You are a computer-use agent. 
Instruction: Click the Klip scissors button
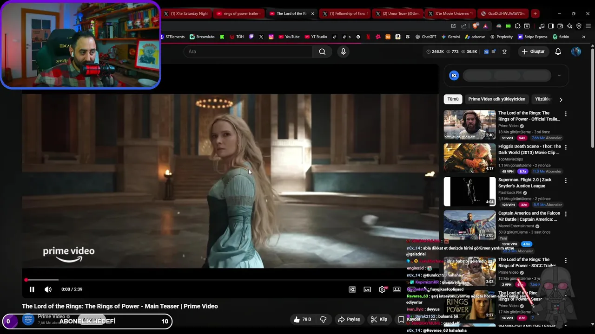pyautogui.click(x=379, y=319)
